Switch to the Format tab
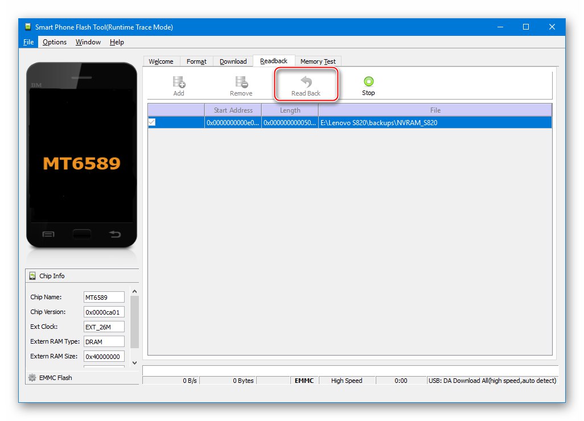The height and width of the screenshot is (421, 584). click(196, 61)
